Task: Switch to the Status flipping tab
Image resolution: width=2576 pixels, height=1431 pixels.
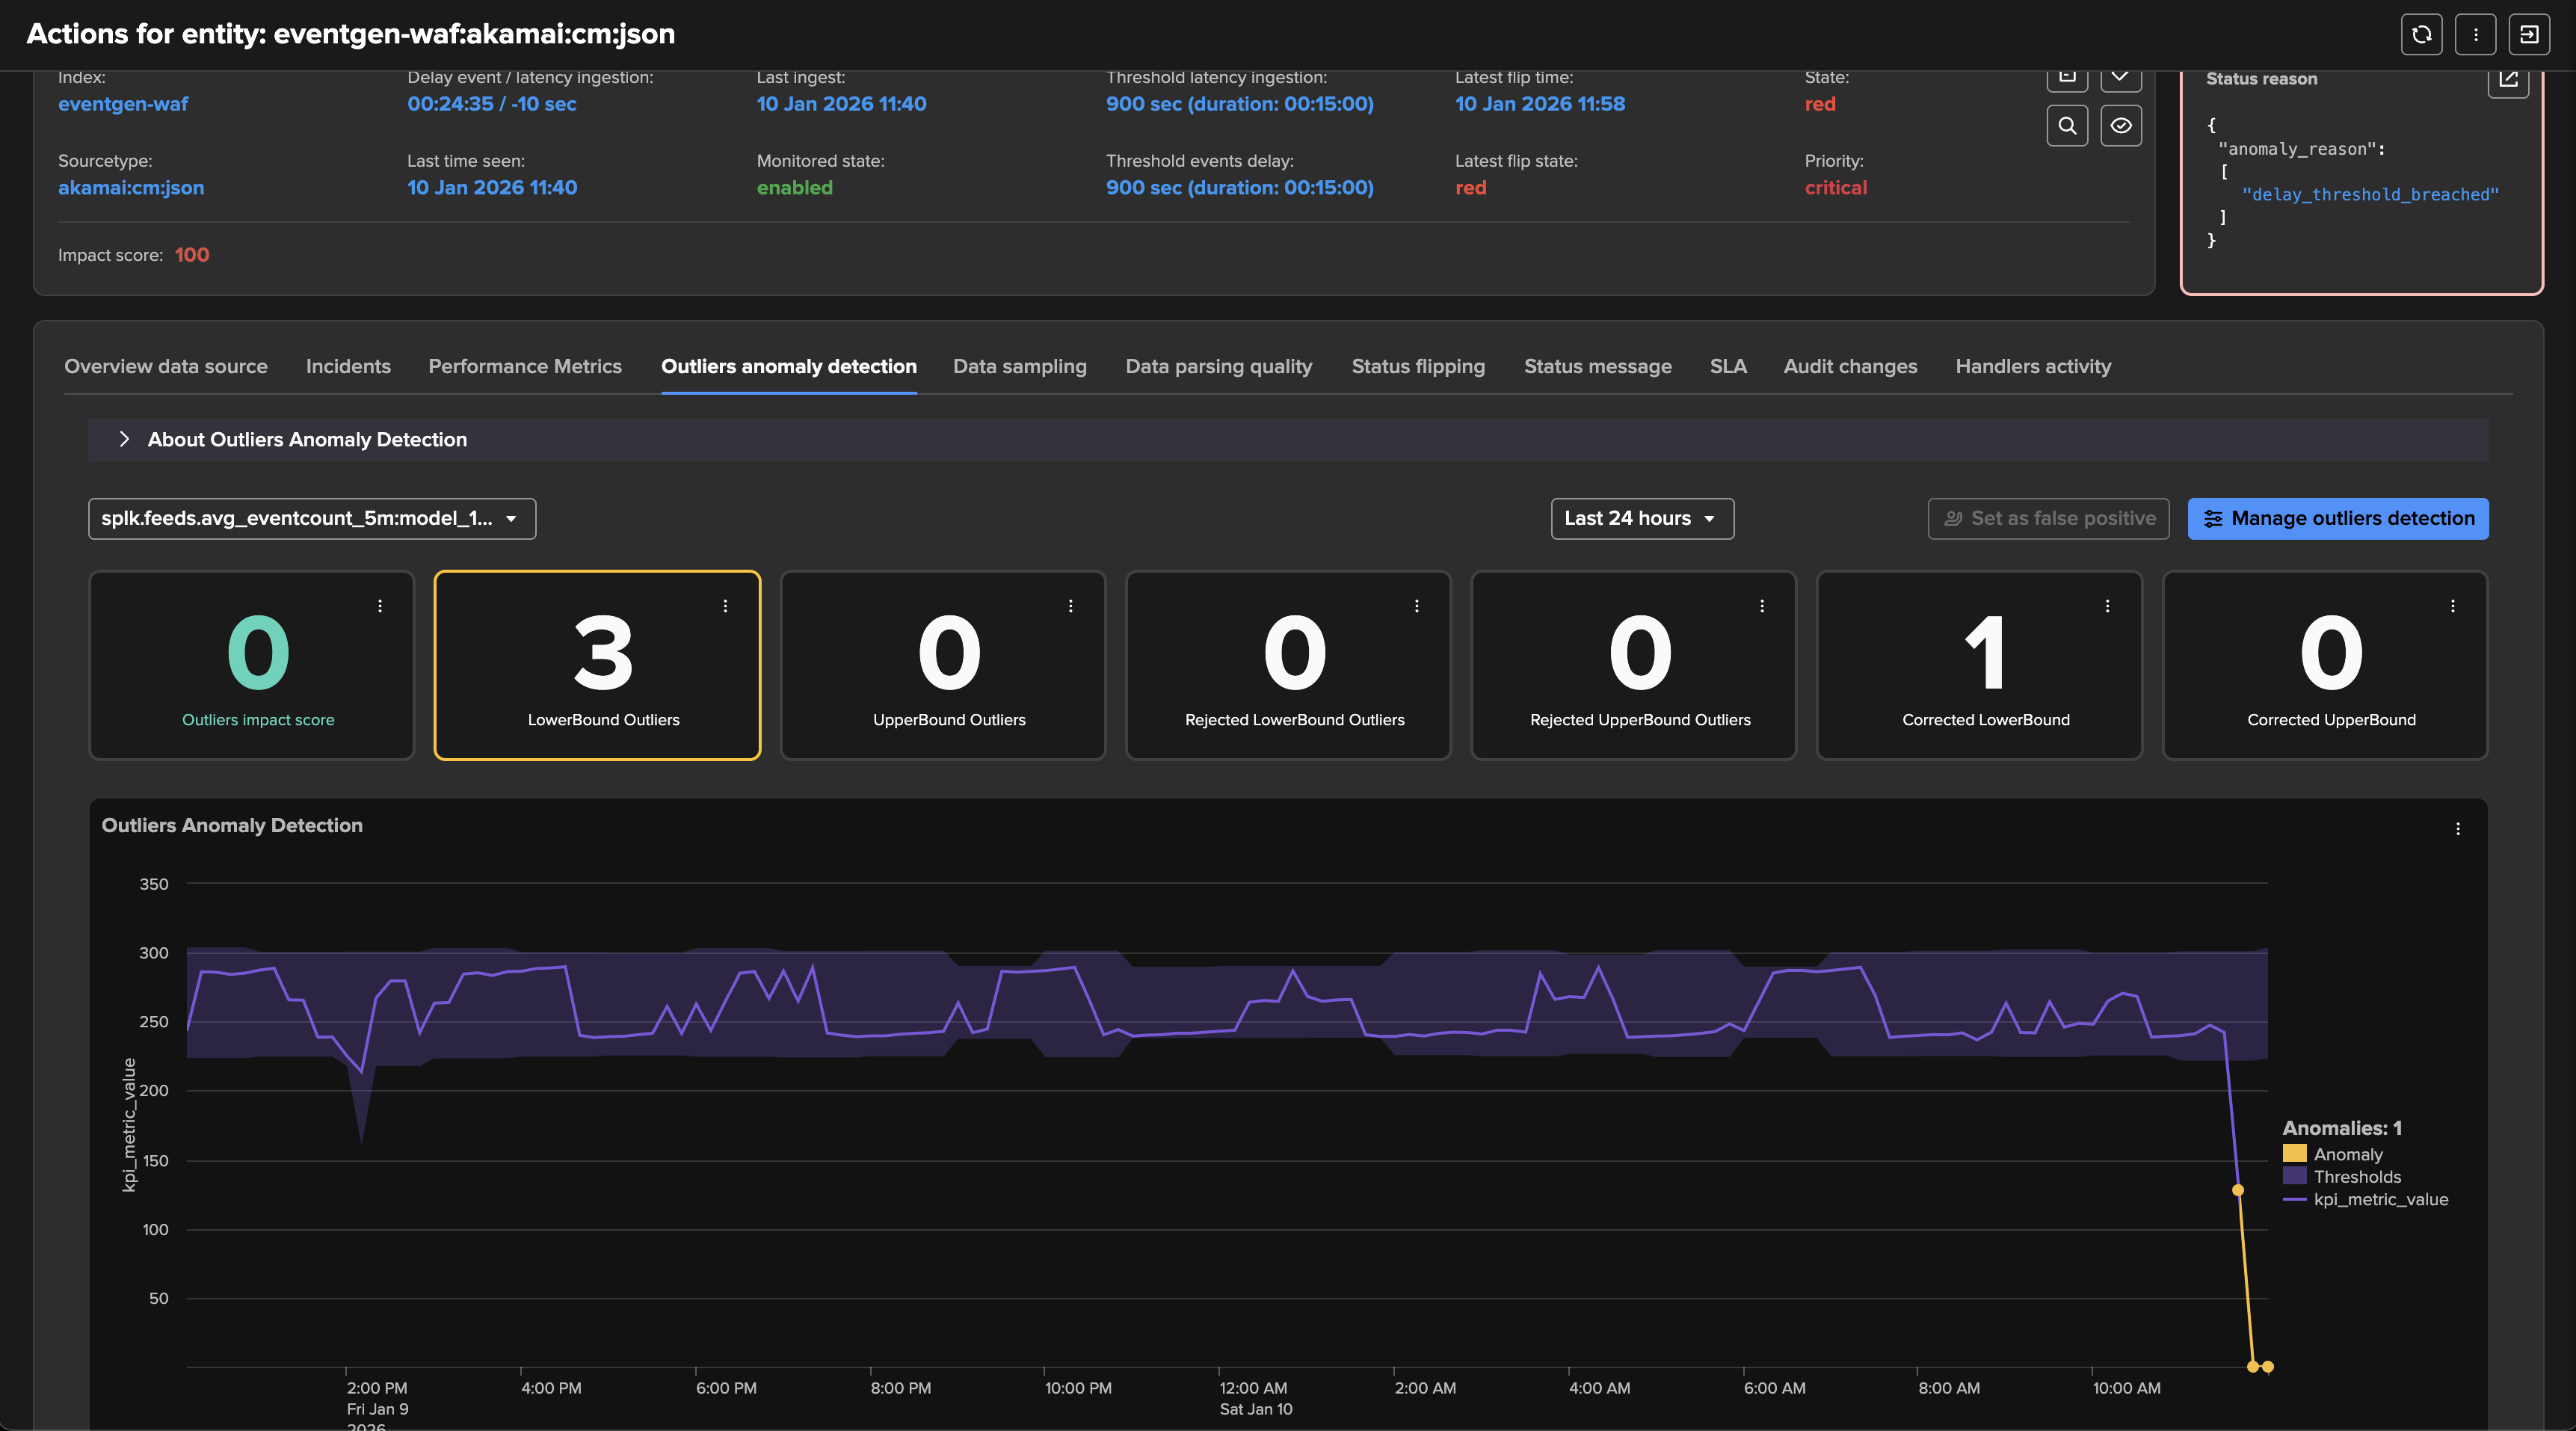Action: tap(1417, 367)
